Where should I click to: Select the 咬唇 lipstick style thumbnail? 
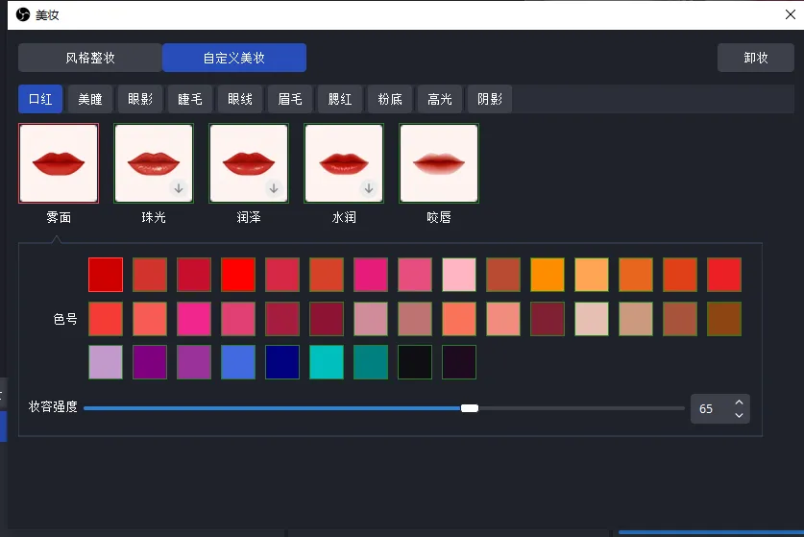click(x=439, y=163)
